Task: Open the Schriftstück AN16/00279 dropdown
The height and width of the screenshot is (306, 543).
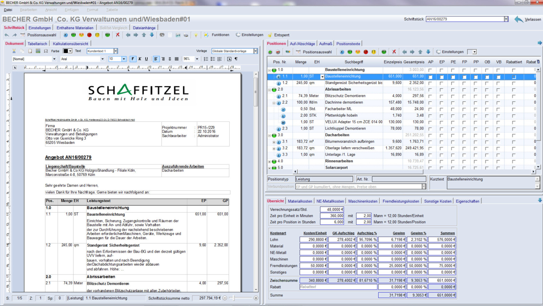Action: point(506,19)
